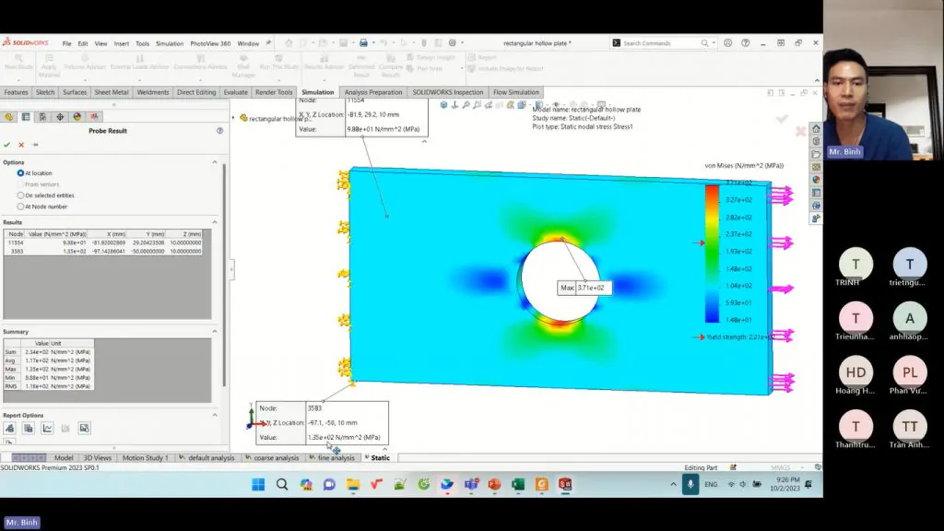Collapse the CommandManager ribbon chevron
Image resolution: width=944 pixels, height=531 pixels.
coord(817,81)
